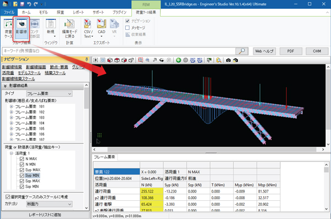This screenshot has height=219, width=331.
Task: Open the 影響線 influence line results icon
Action: [x=22, y=28]
